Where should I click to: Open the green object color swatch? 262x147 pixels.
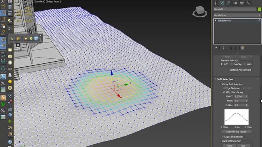pos(260,9)
